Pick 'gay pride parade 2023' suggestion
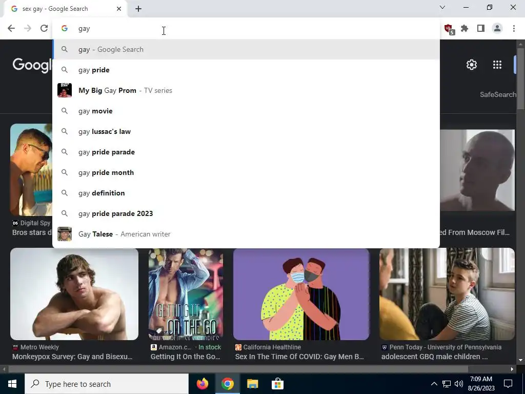 click(x=246, y=213)
